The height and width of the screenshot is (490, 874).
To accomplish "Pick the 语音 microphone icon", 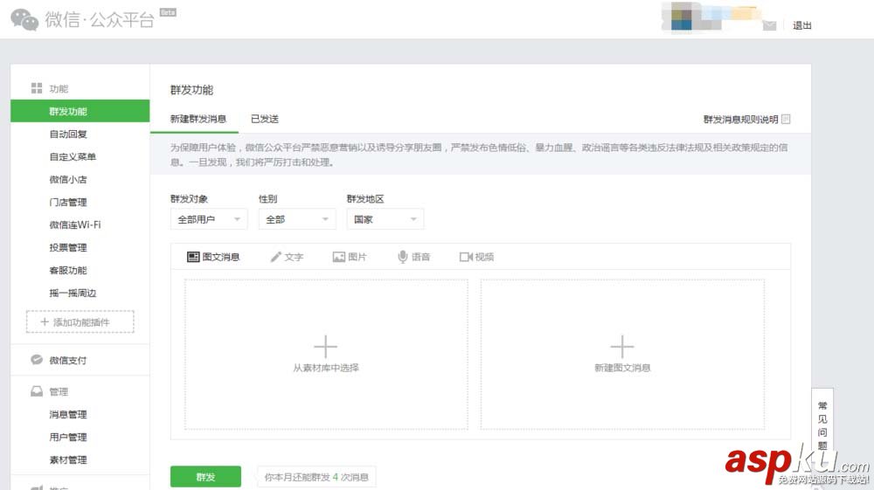I will click(402, 257).
